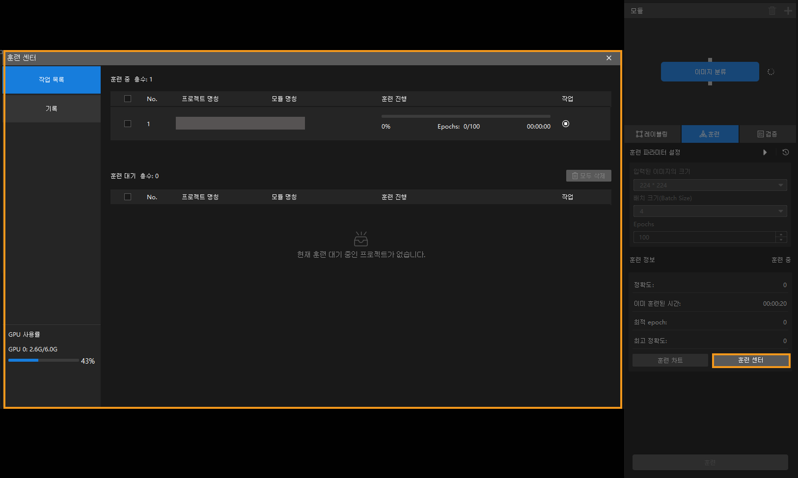Click the GPU 사용률 usage bar
The height and width of the screenshot is (478, 798).
point(44,360)
